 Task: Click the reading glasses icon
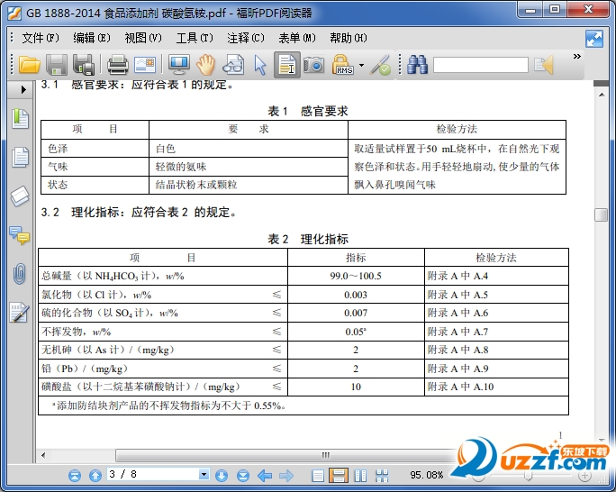[x=233, y=65]
